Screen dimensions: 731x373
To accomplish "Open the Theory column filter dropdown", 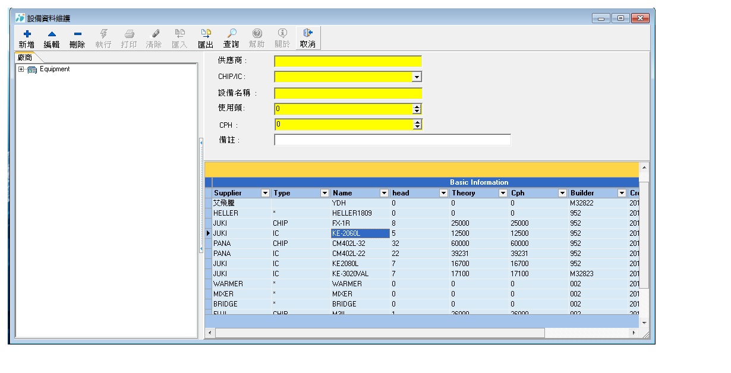I will click(x=503, y=193).
